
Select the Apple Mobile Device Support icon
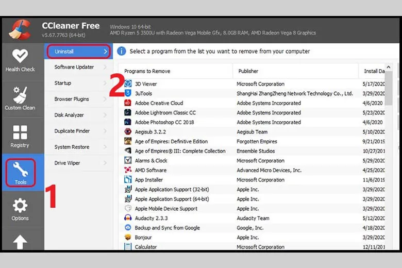pyautogui.click(x=128, y=208)
